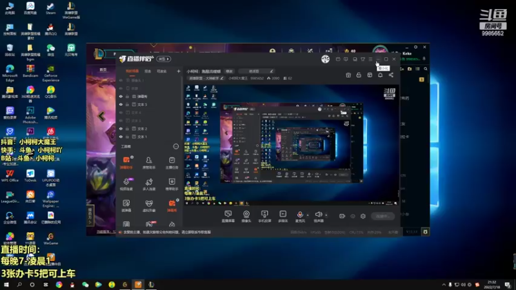
Task: Add a 多媒体 media source
Action: [x=283, y=217]
